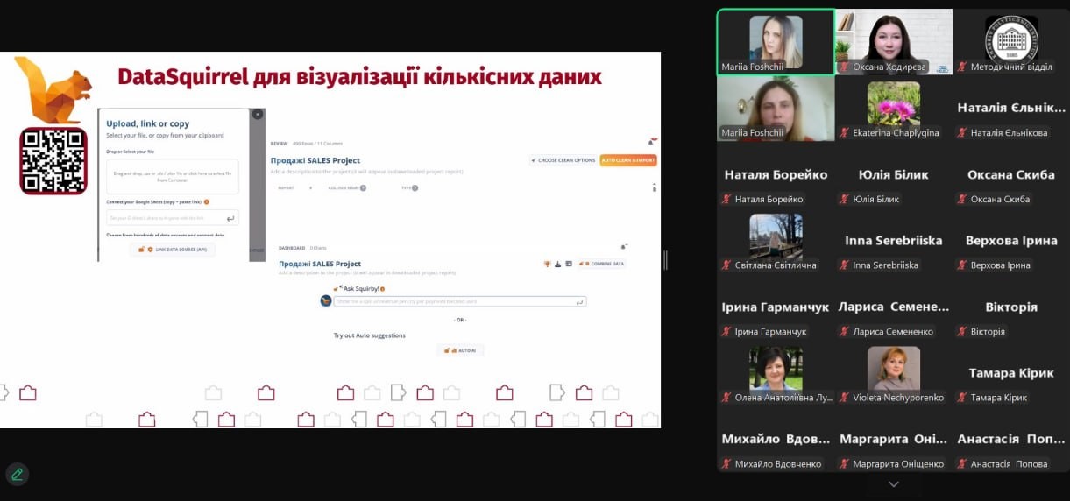Click the AUTO AI button
The width and height of the screenshot is (1070, 501).
point(460,350)
